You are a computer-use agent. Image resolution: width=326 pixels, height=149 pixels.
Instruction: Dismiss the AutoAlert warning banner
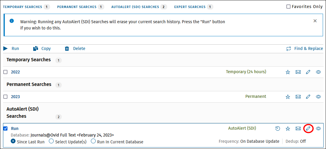315,21
